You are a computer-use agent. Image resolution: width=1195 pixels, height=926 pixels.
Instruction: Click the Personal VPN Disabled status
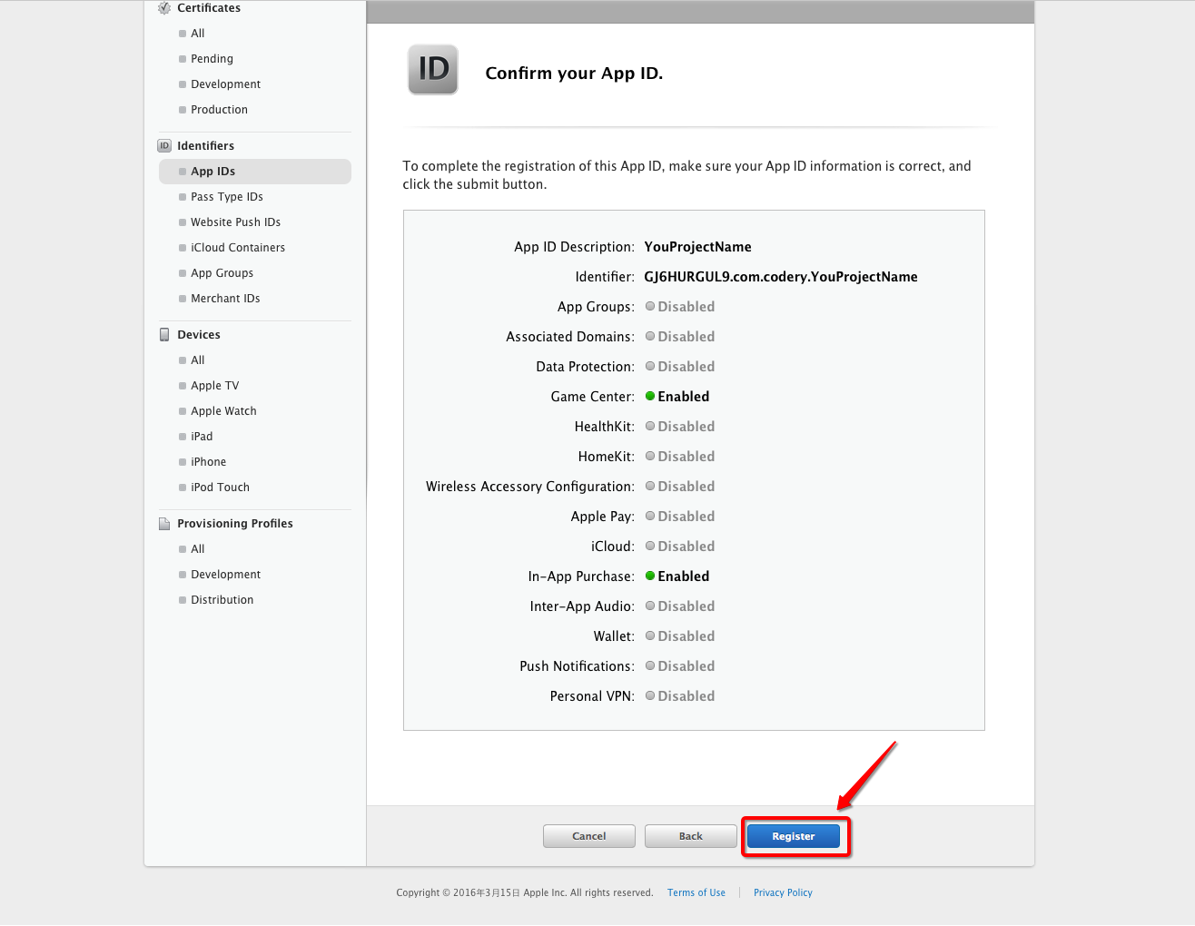tap(680, 696)
